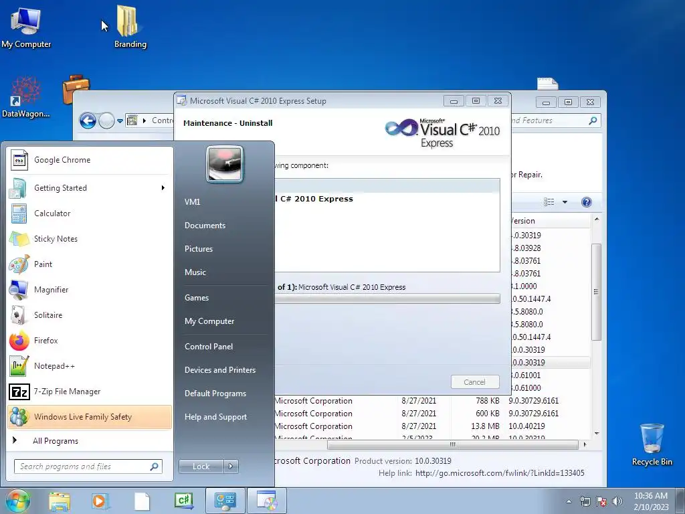Open shutdown options arrow next to Lock

[231, 466]
